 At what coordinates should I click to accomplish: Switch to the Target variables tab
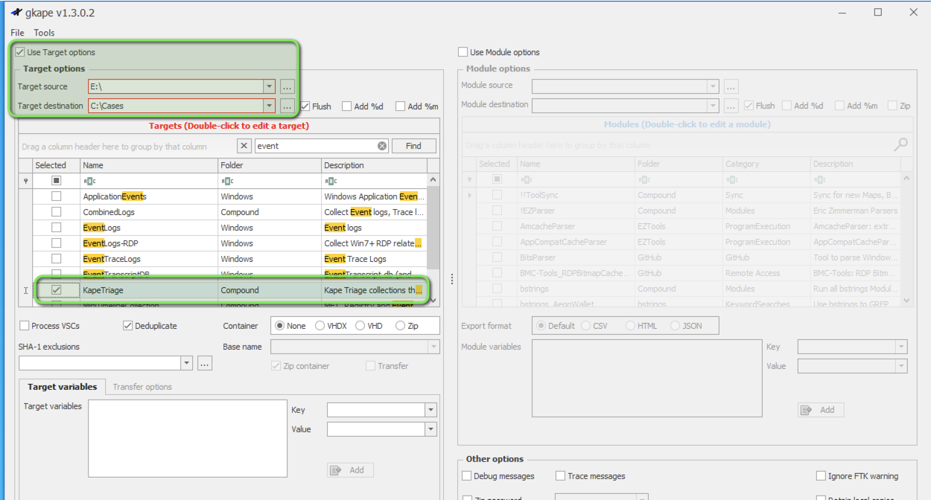(x=62, y=387)
